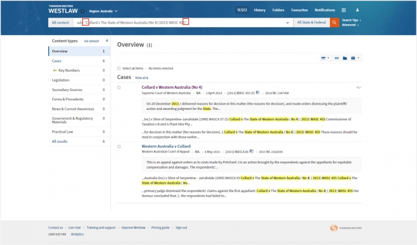Click into the search query input field

[183, 22]
